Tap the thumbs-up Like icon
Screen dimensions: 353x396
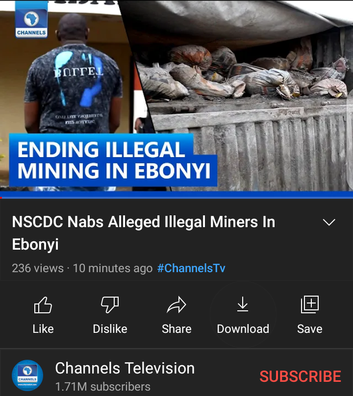click(43, 305)
